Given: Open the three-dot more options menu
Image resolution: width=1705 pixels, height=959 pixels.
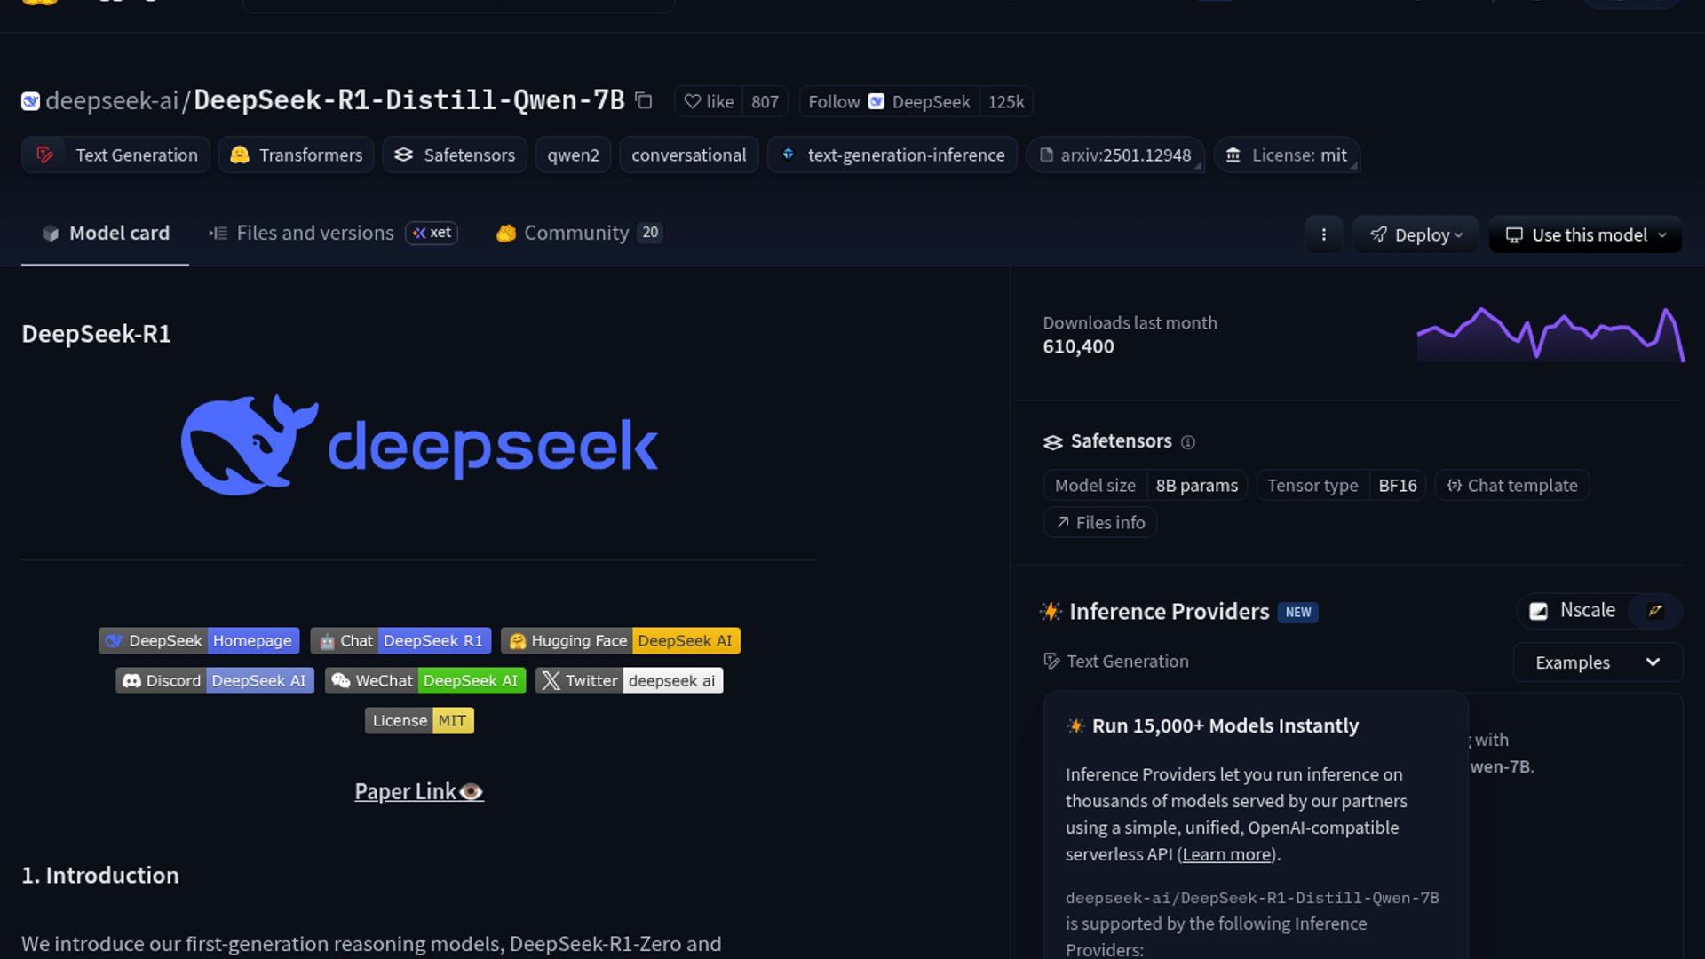Looking at the screenshot, I should (1323, 235).
